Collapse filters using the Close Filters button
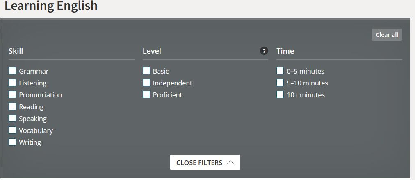The width and height of the screenshot is (415, 180). tap(205, 162)
